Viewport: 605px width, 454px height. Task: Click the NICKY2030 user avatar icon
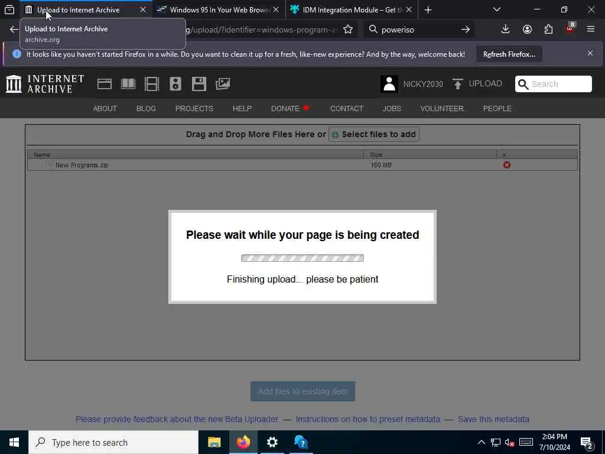(x=389, y=84)
